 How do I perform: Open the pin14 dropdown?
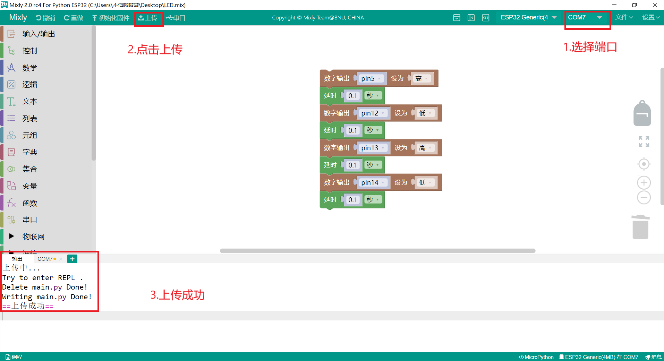click(x=373, y=182)
